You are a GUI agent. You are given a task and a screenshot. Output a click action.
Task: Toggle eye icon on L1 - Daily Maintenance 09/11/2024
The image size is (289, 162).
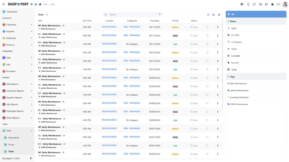pyautogui.click(x=64, y=34)
